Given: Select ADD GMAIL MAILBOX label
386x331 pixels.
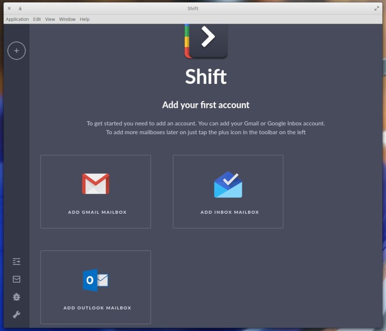Looking at the screenshot, I should click(97, 212).
